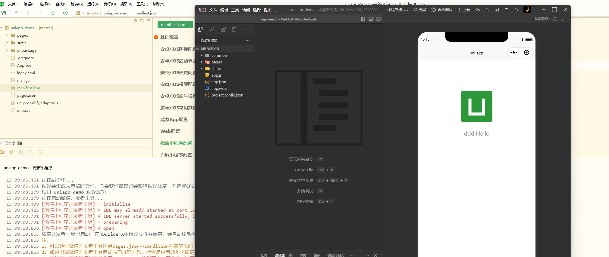This screenshot has width=609, height=257.
Task: Collapse the MP-WEIXIN explorer section
Action: (198, 49)
